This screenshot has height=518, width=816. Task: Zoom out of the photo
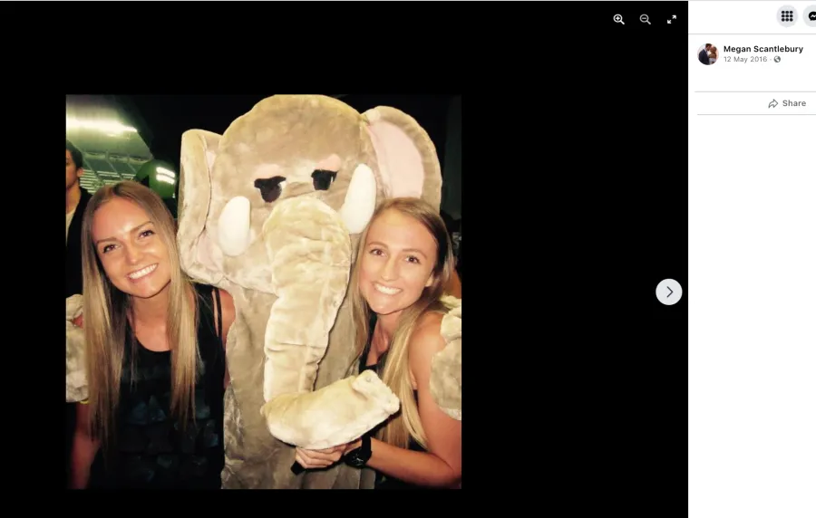pyautogui.click(x=646, y=19)
